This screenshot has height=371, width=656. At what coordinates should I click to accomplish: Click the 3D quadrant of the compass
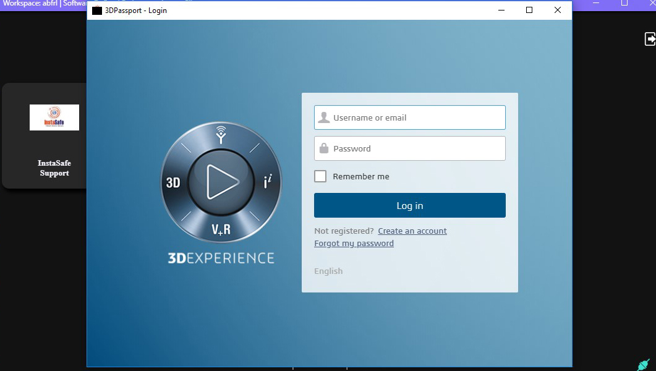coord(173,182)
